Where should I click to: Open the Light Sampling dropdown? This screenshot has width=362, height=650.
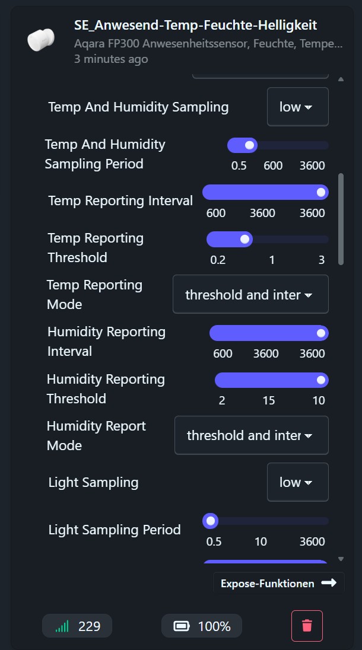(x=297, y=482)
